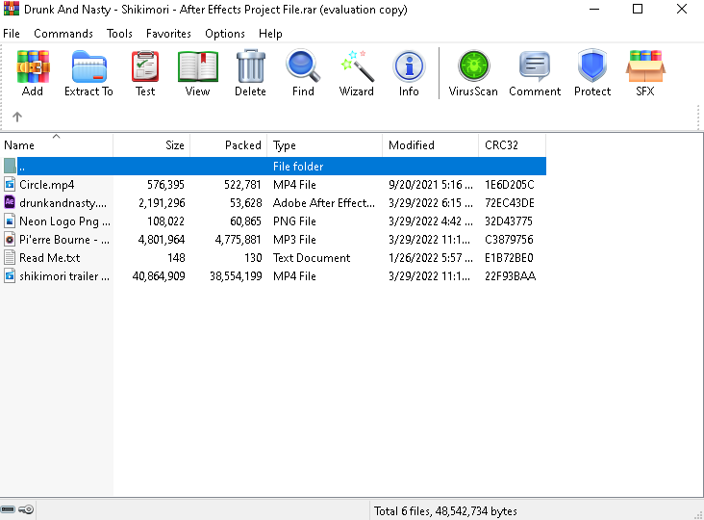Viewport: 704px width, 520px height.
Task: Open the Favorites menu
Action: click(168, 34)
